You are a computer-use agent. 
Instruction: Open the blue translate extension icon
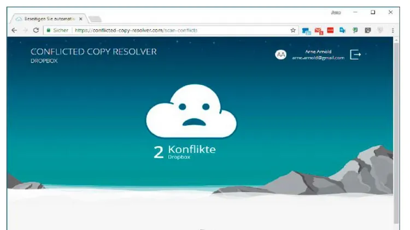tap(343, 30)
